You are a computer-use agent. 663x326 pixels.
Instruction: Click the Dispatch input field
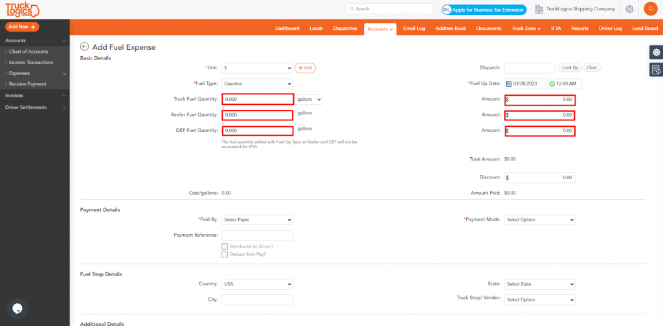point(530,67)
